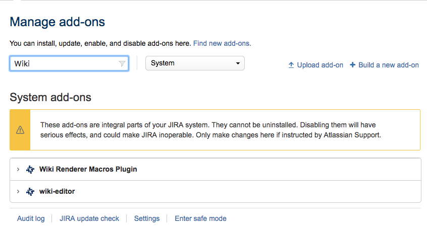Click the upload arrow icon
427x231 pixels.
[x=291, y=65]
